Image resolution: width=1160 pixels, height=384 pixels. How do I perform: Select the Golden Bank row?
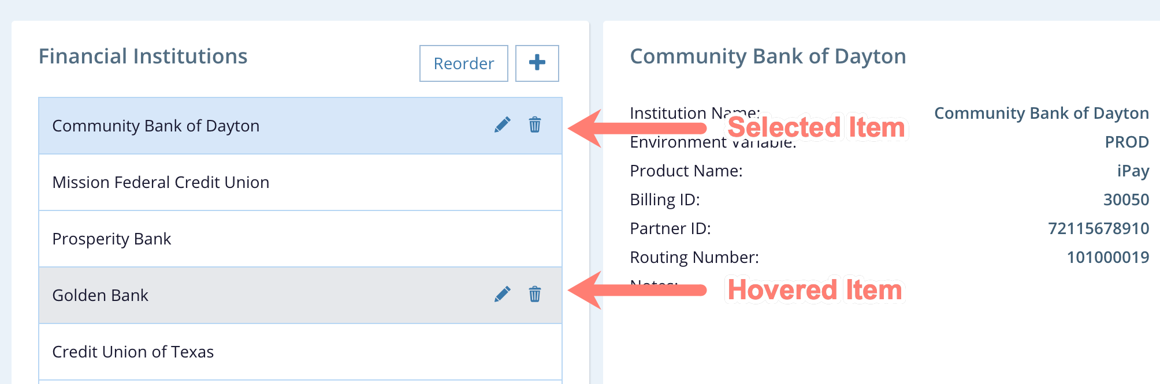coord(101,295)
